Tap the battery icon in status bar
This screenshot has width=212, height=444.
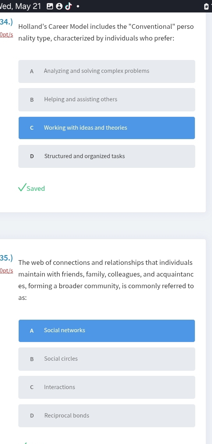(x=206, y=7)
